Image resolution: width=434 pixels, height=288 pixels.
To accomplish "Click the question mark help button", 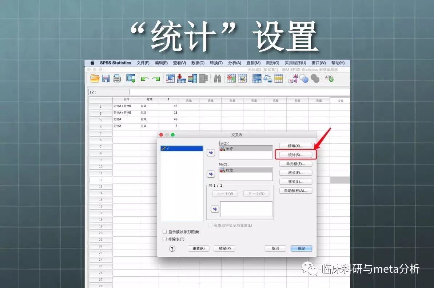I will (172, 249).
